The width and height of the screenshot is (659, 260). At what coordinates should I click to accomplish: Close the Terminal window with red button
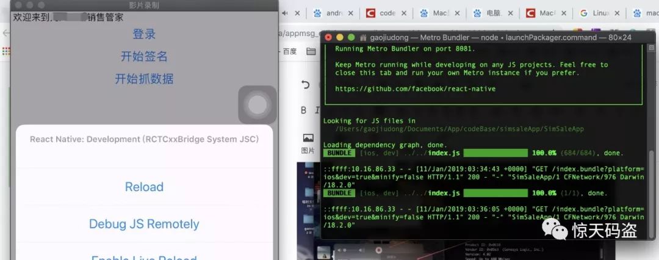click(329, 37)
